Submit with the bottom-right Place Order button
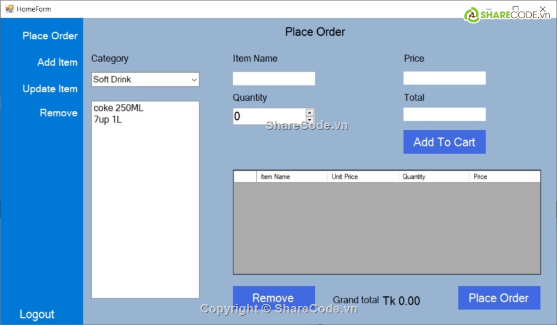Viewport: 557px width, 325px height. pos(498,298)
